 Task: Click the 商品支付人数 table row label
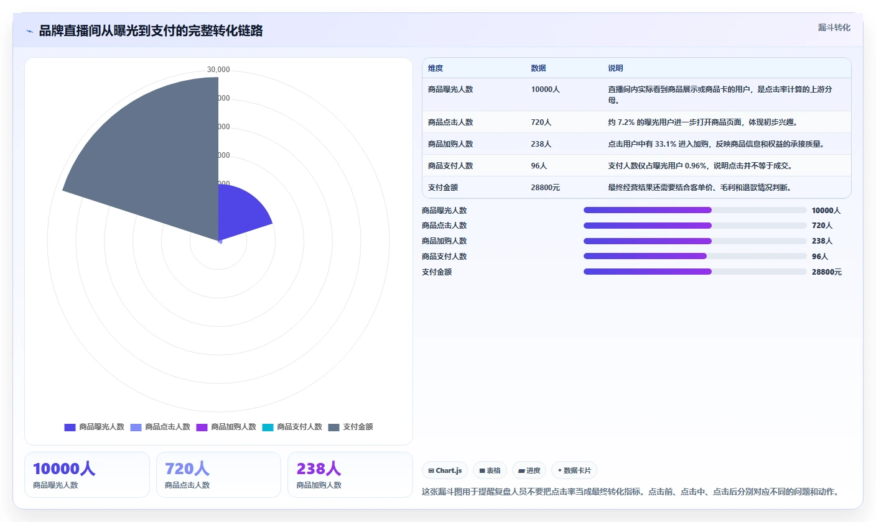[450, 166]
